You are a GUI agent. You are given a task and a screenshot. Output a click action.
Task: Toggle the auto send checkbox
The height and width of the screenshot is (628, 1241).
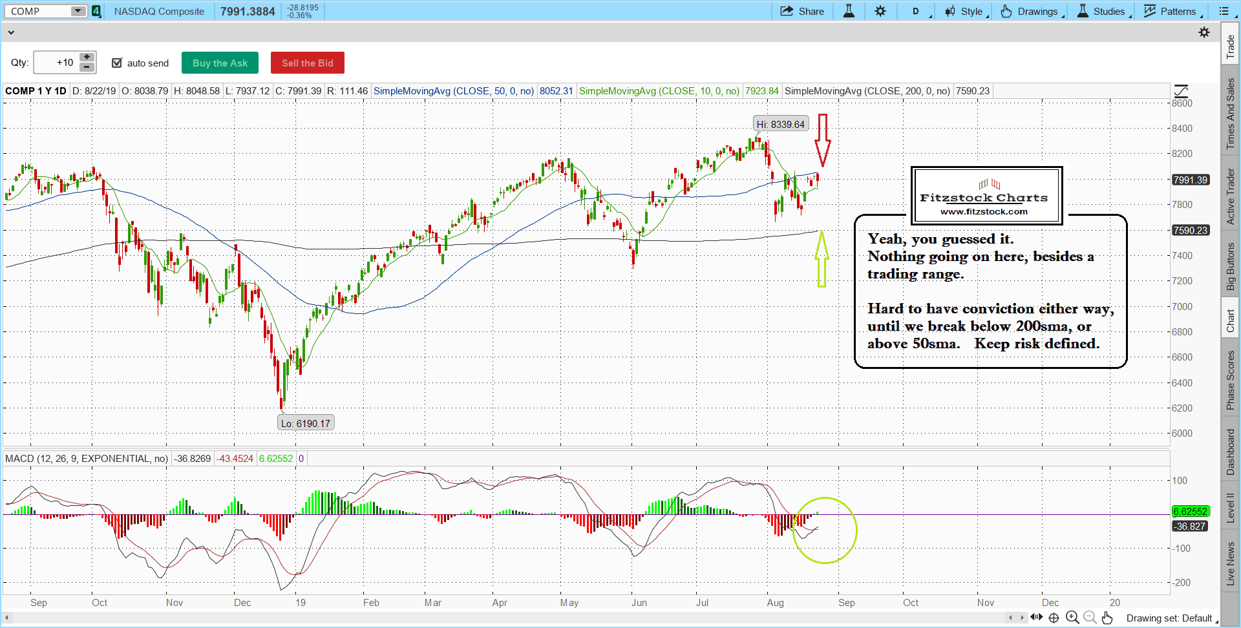117,63
